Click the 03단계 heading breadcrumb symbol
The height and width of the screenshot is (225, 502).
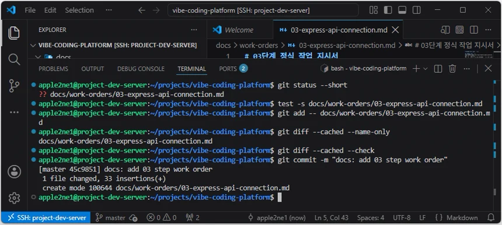[449, 45]
